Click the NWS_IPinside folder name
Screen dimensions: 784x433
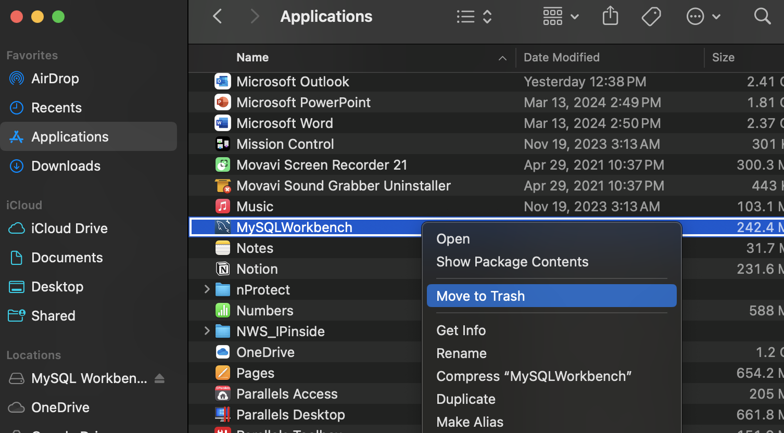click(281, 332)
